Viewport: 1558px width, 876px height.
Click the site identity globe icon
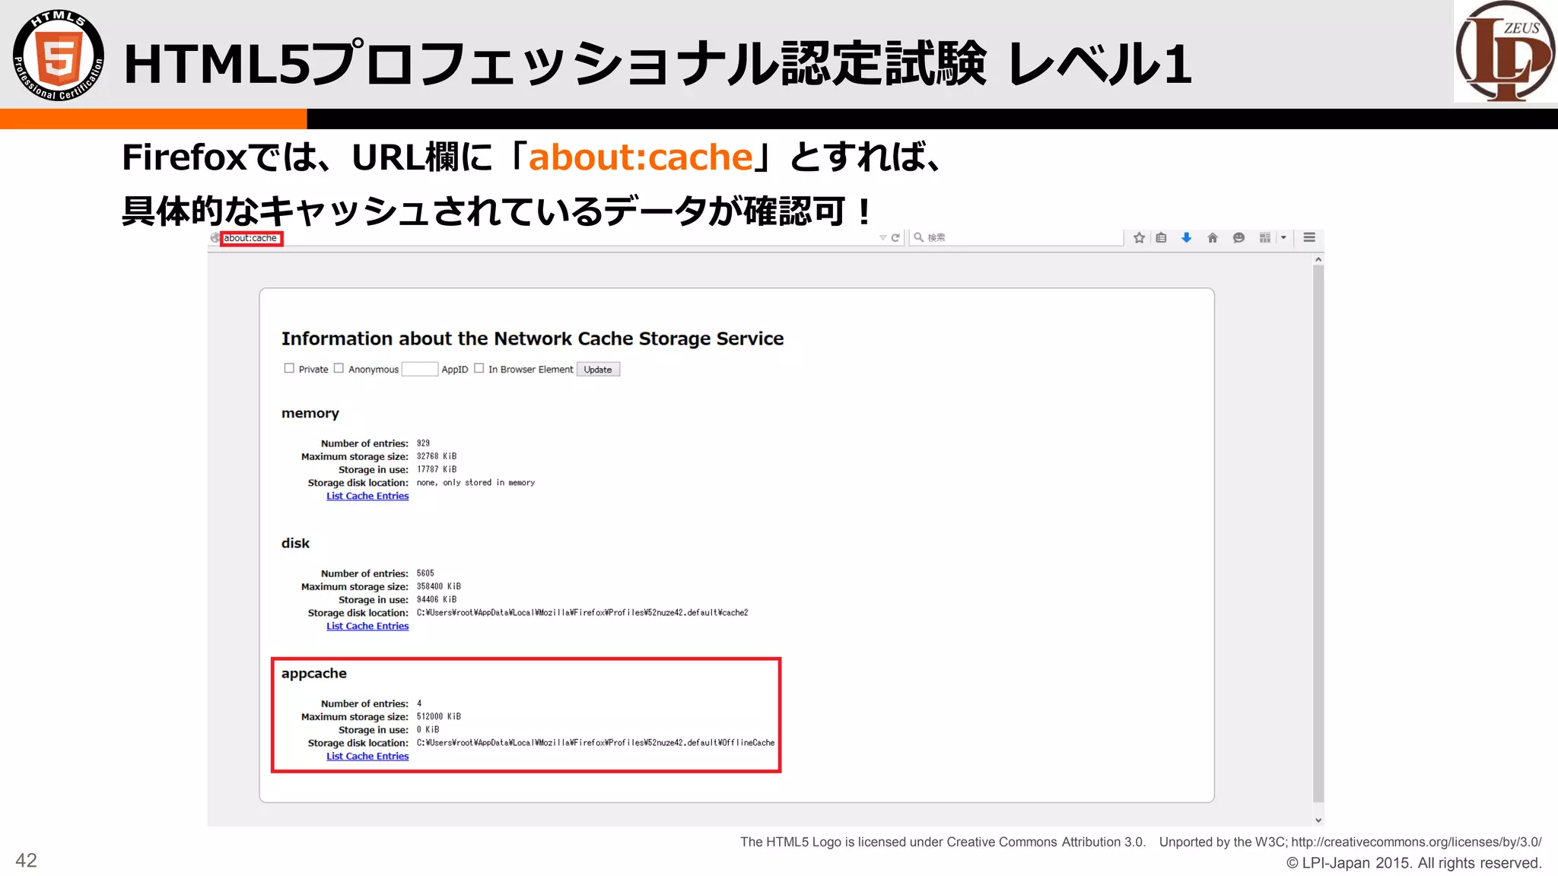point(215,237)
